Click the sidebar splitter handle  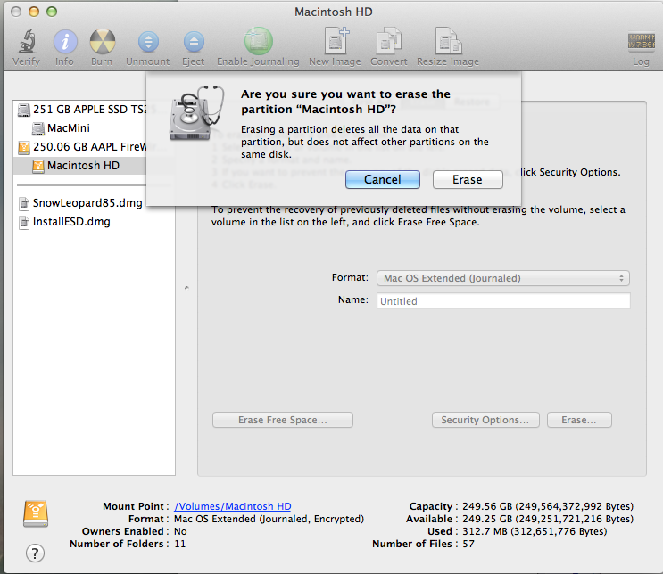pyautogui.click(x=186, y=288)
